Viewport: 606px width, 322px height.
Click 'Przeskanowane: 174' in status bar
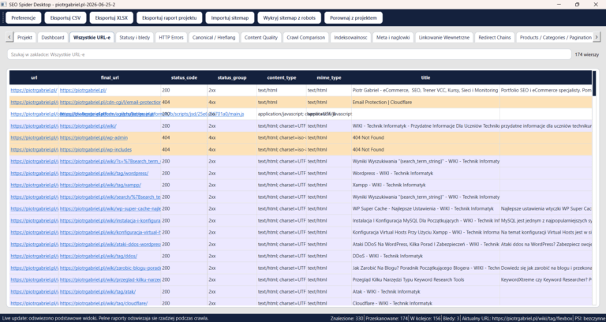[x=387, y=318]
